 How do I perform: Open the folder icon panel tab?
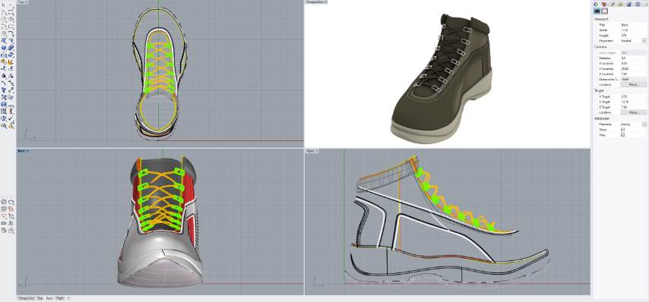[621, 4]
